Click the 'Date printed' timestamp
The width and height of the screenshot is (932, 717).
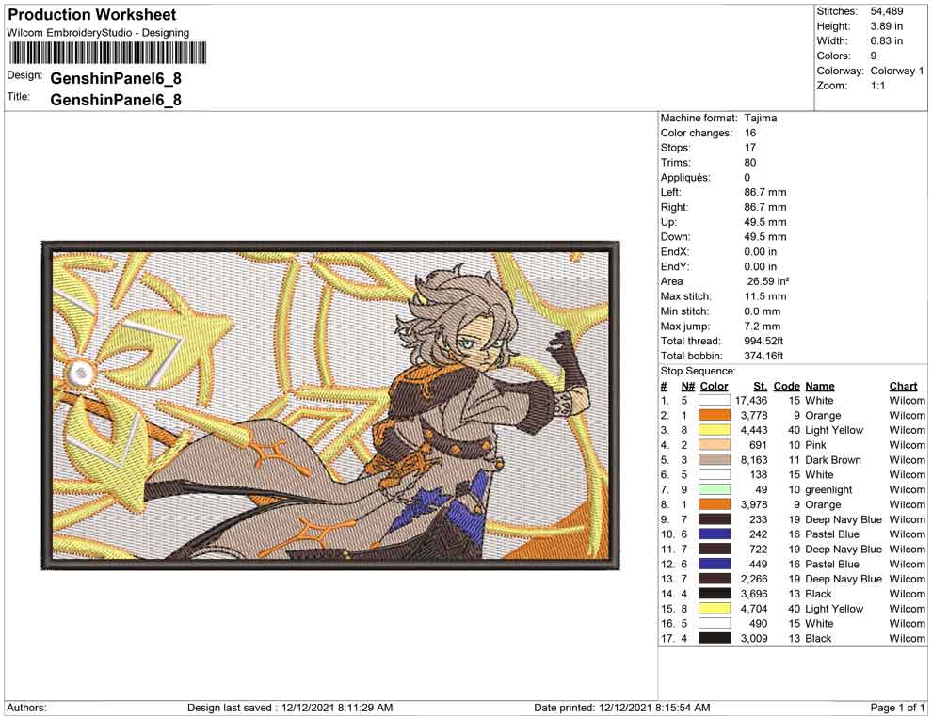(x=621, y=708)
